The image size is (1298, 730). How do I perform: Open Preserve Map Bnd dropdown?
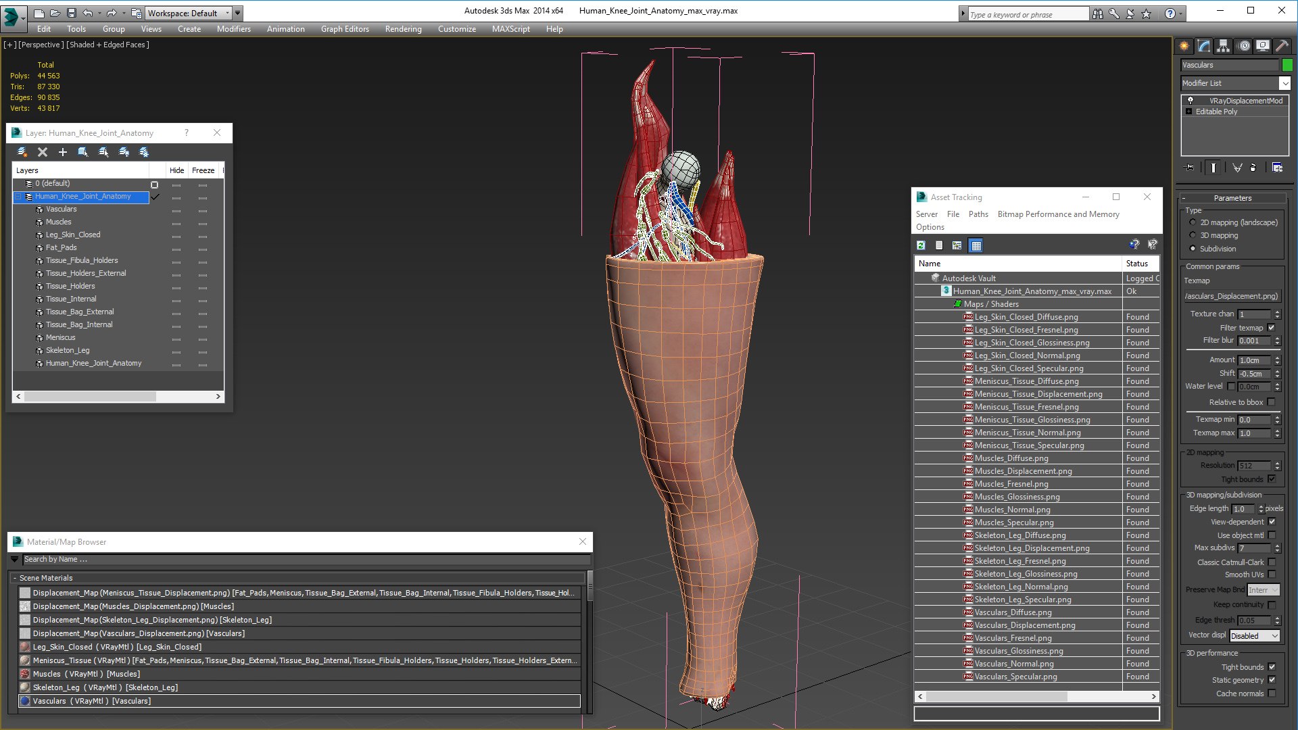1264,590
